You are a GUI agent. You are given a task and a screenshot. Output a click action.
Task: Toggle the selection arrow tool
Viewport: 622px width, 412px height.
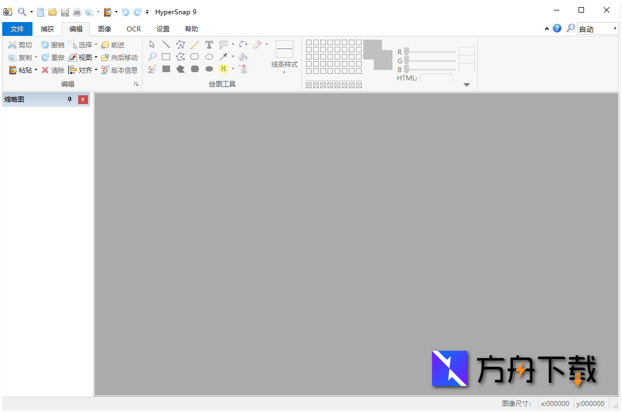[x=152, y=44]
